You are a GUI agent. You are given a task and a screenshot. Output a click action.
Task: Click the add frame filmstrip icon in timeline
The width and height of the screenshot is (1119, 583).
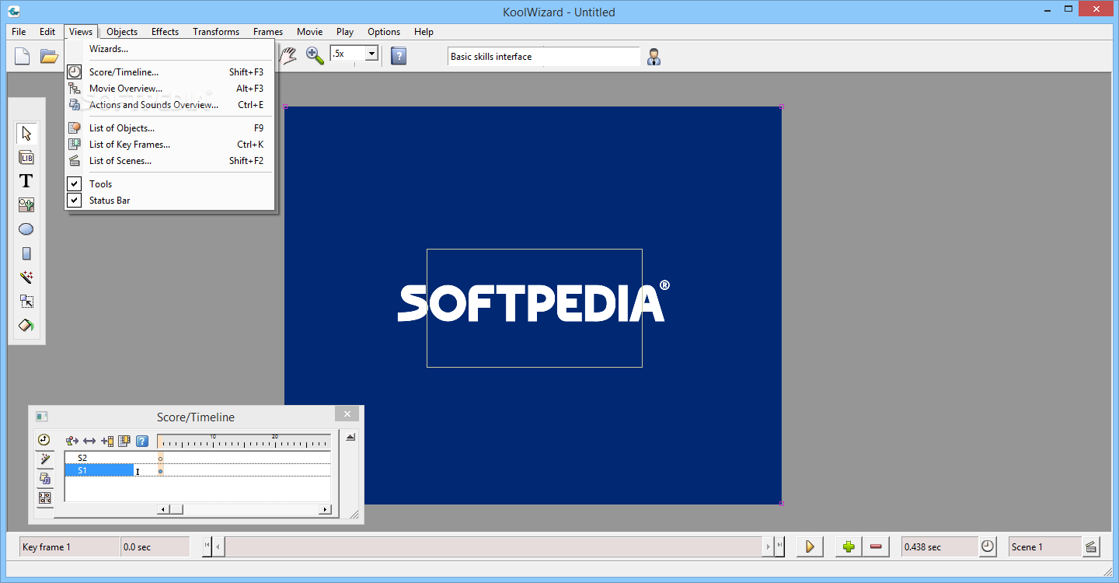coord(107,442)
